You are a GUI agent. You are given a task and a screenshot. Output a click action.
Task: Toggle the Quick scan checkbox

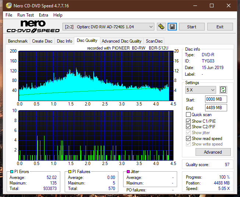click(188, 115)
